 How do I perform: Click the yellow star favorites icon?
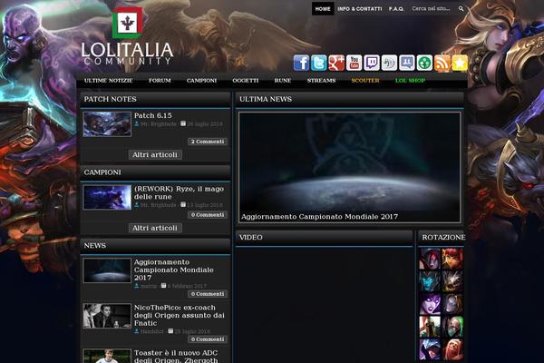click(460, 63)
